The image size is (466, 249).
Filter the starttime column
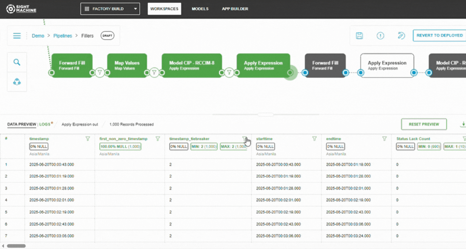(314, 139)
